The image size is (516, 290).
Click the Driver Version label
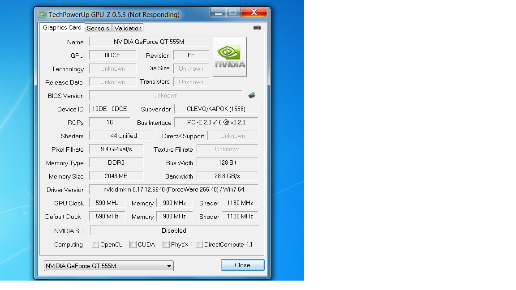point(65,190)
